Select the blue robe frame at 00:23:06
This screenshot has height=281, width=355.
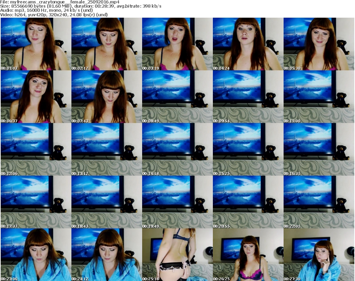click(x=35, y=255)
